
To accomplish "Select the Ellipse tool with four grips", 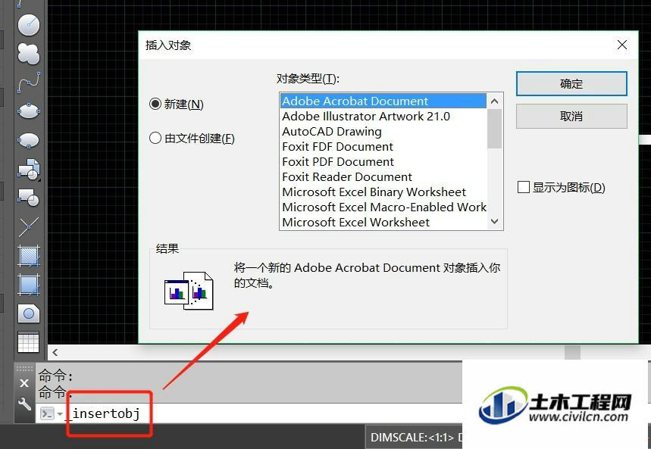I will point(29,111).
